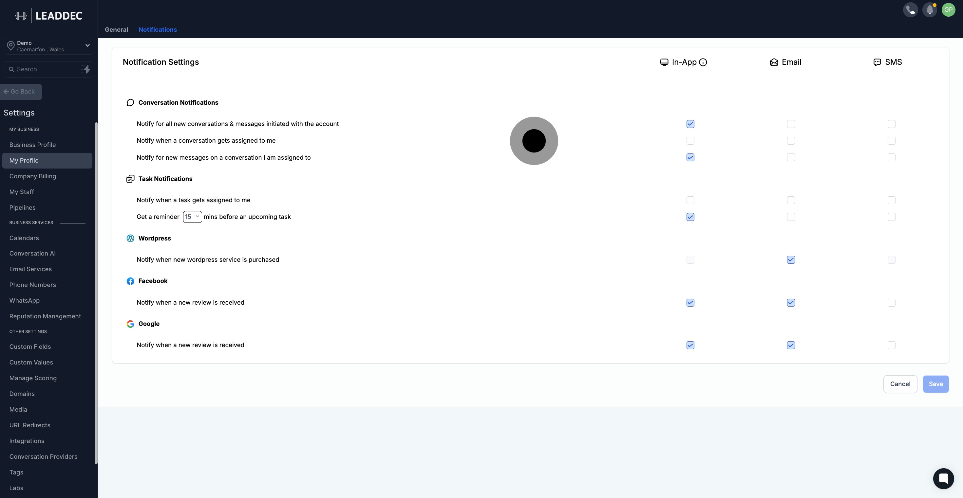
Task: Enable Email when a task gets assigned
Action: [x=791, y=200]
